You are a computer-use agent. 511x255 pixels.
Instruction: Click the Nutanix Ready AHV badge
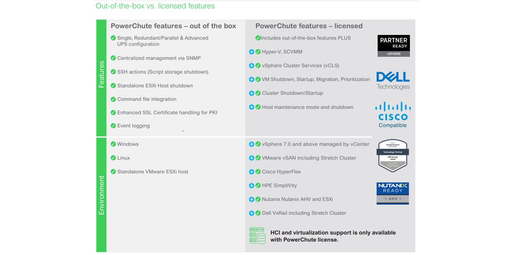(x=393, y=194)
